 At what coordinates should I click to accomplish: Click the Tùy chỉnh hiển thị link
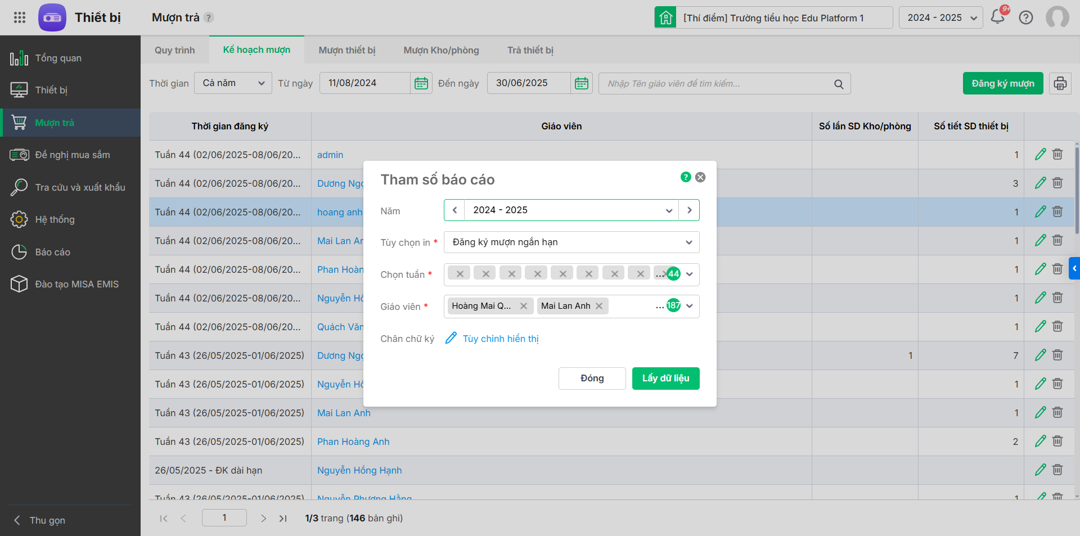click(501, 339)
